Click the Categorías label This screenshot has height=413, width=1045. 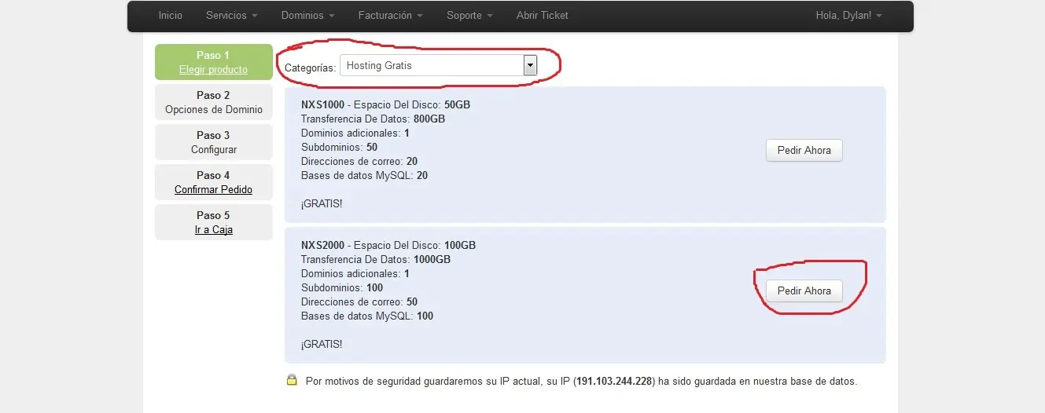(x=310, y=68)
